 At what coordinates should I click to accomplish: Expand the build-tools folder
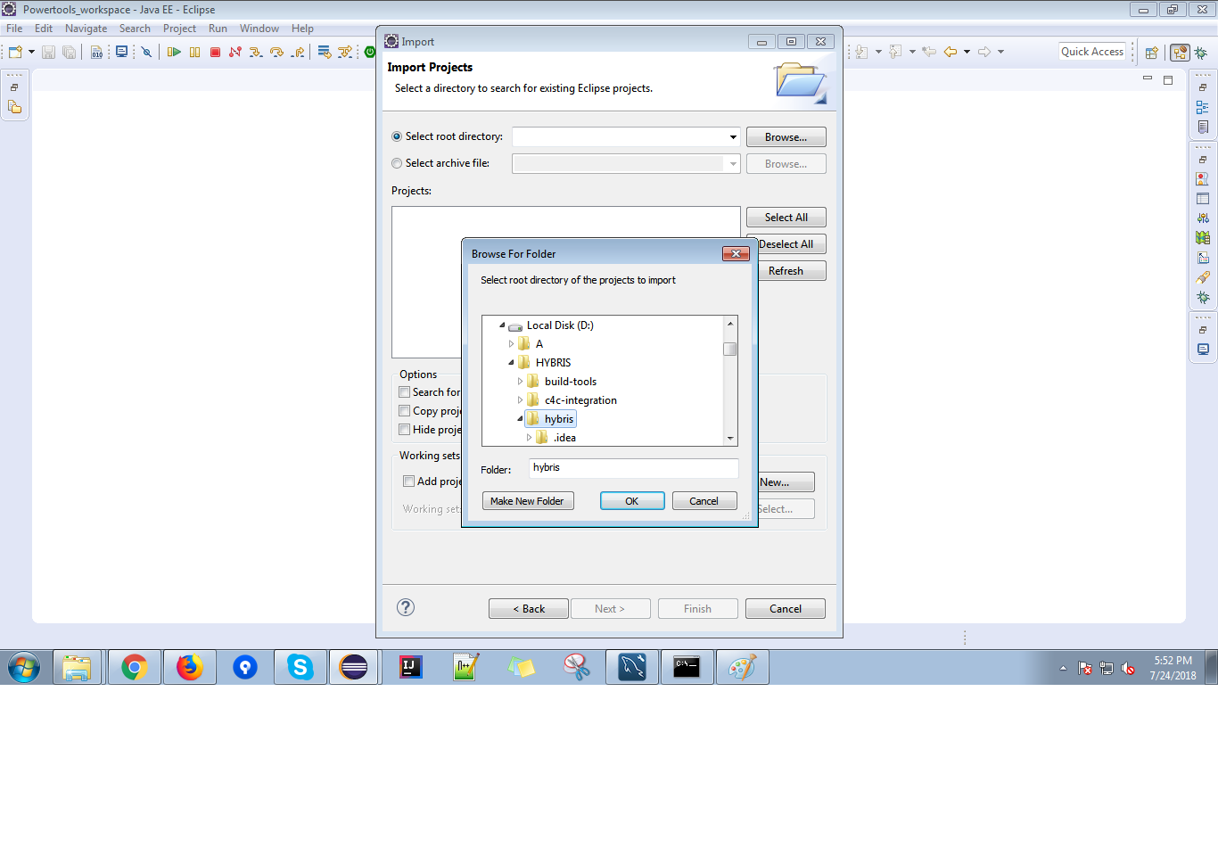pyautogui.click(x=521, y=381)
